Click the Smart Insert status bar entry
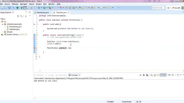This screenshot has height=103, width=184. coord(127,102)
